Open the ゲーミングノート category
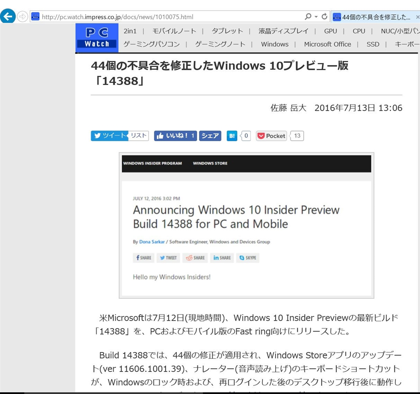The height and width of the screenshot is (394, 420). (220, 44)
